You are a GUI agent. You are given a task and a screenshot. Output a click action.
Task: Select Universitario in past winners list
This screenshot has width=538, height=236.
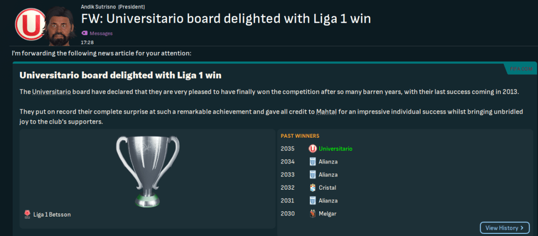[336, 149]
